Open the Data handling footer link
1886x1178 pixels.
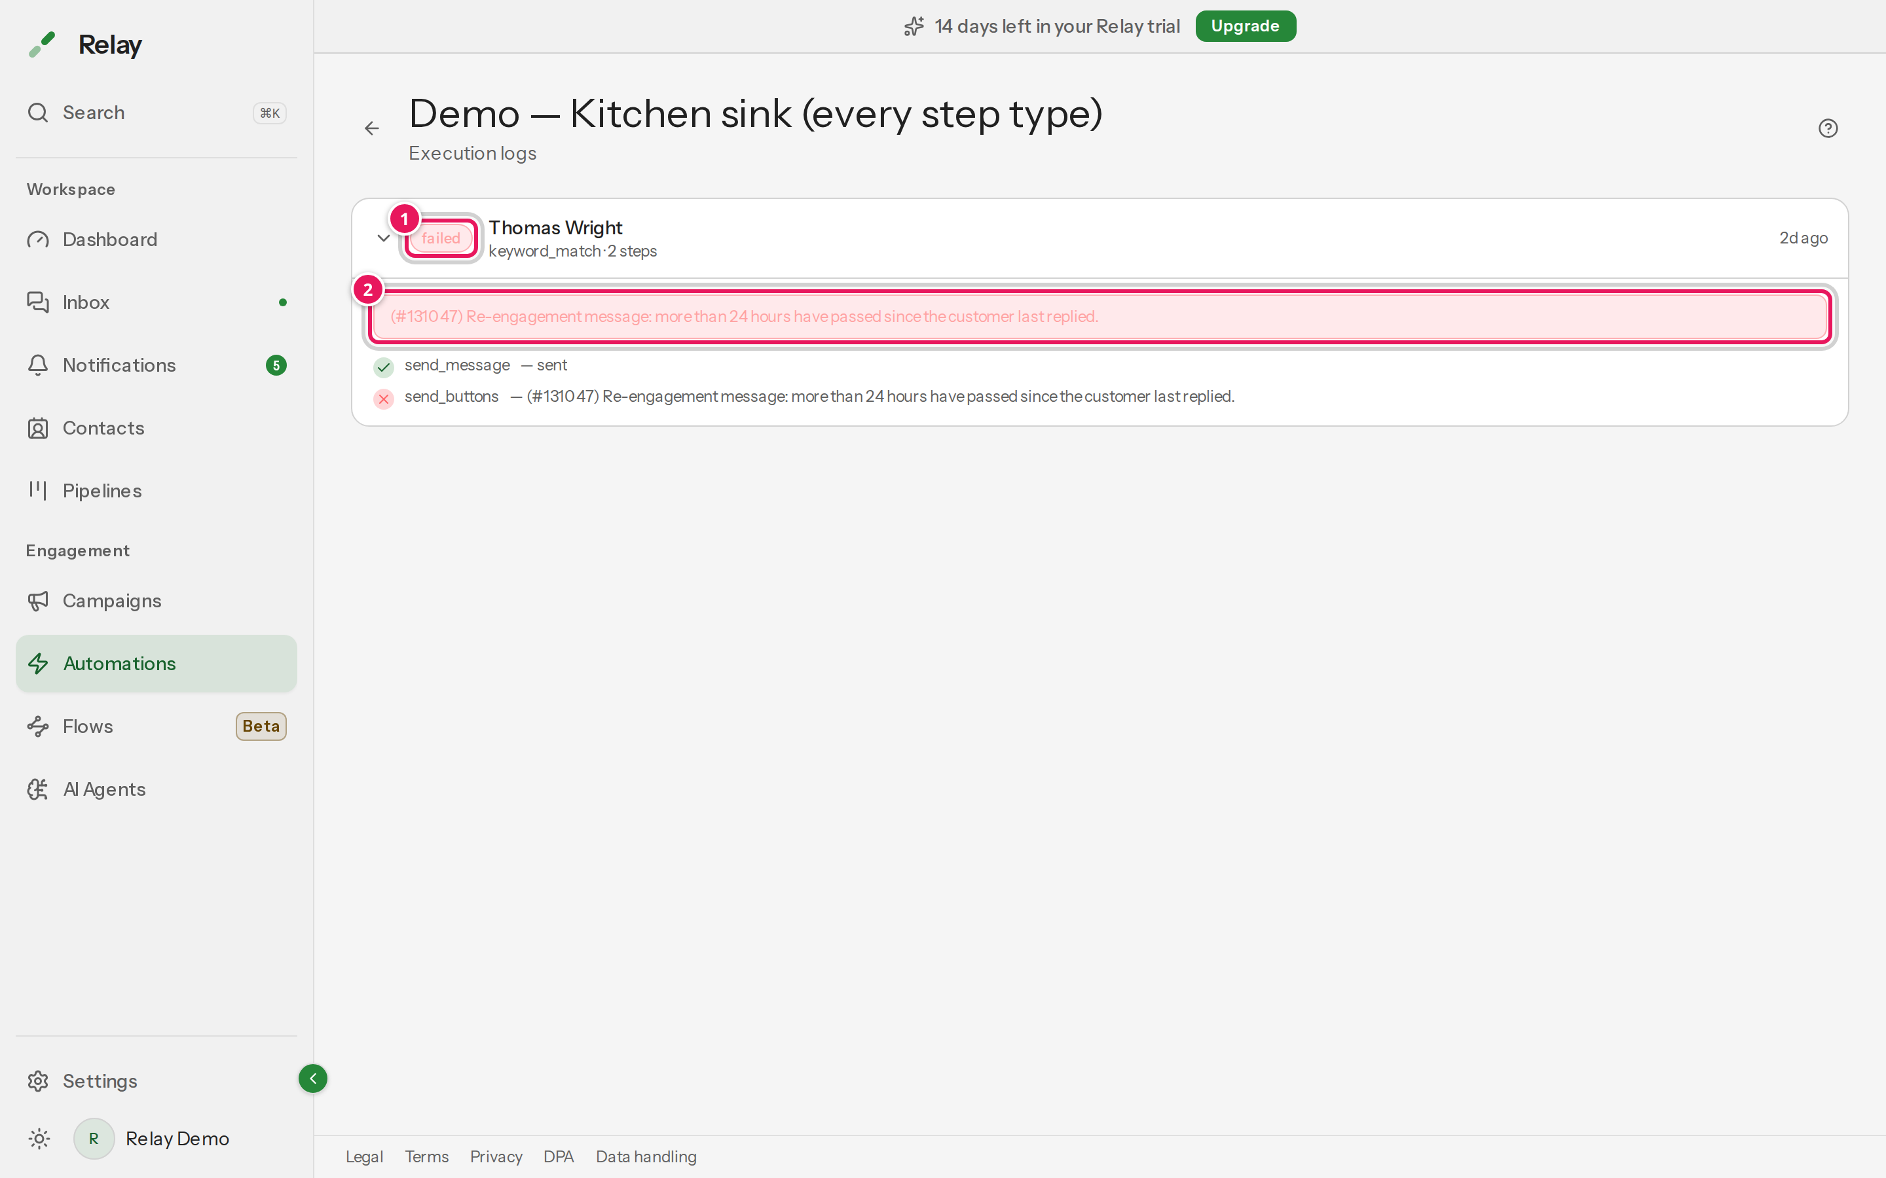646,1156
